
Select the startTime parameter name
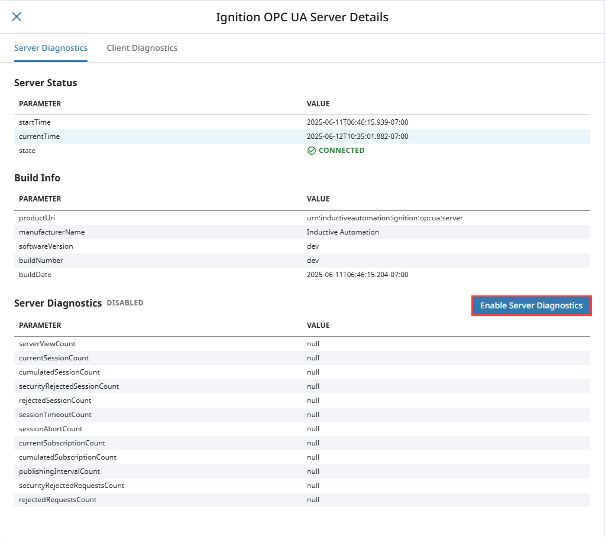pos(35,122)
